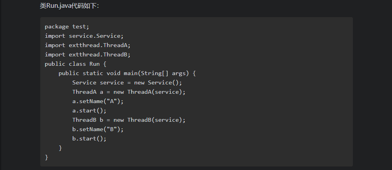The height and width of the screenshot is (170, 392).
Task: Click the 'a.setName("A");' line
Action: point(98,101)
